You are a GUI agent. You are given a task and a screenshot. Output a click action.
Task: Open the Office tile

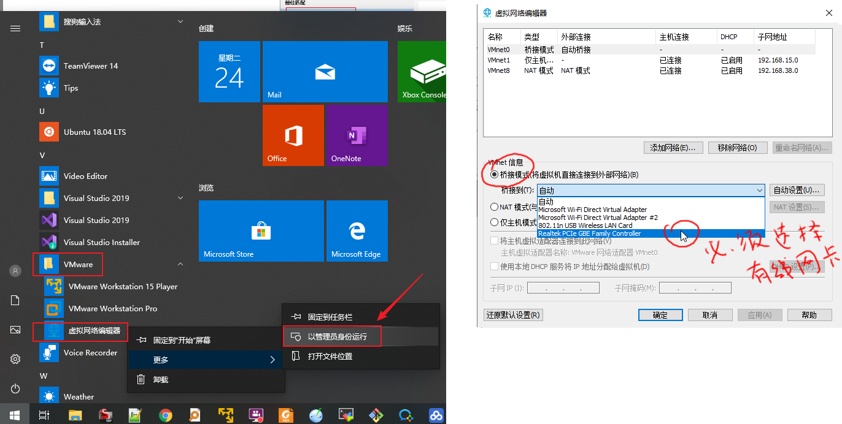point(293,135)
